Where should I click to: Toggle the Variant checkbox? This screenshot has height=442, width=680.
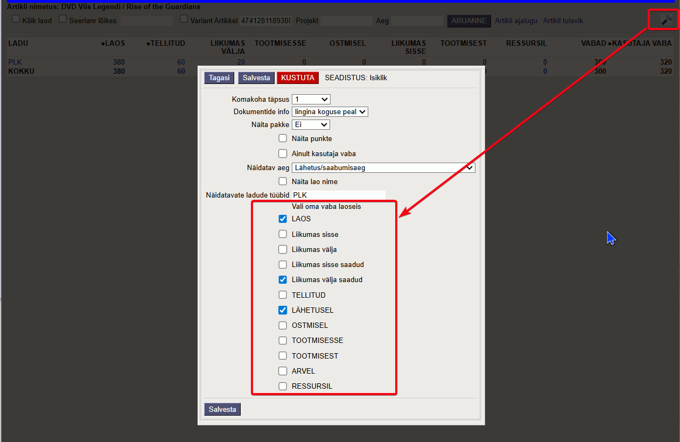click(x=184, y=19)
